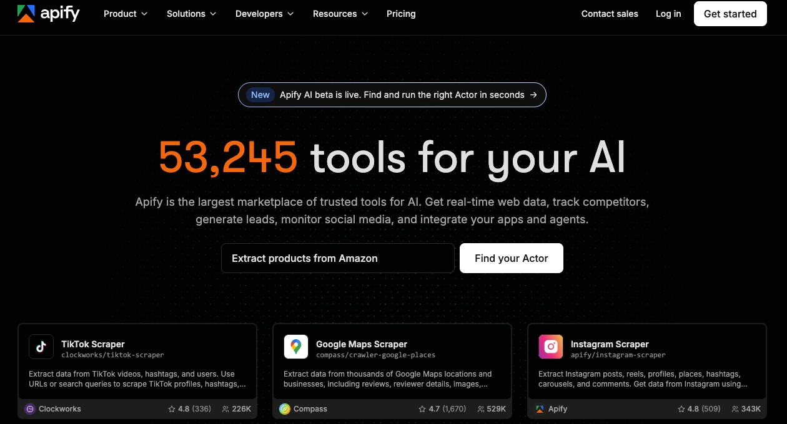Viewport: 787px width, 424px height.
Task: Expand the Solutions dropdown menu
Action: tap(192, 14)
